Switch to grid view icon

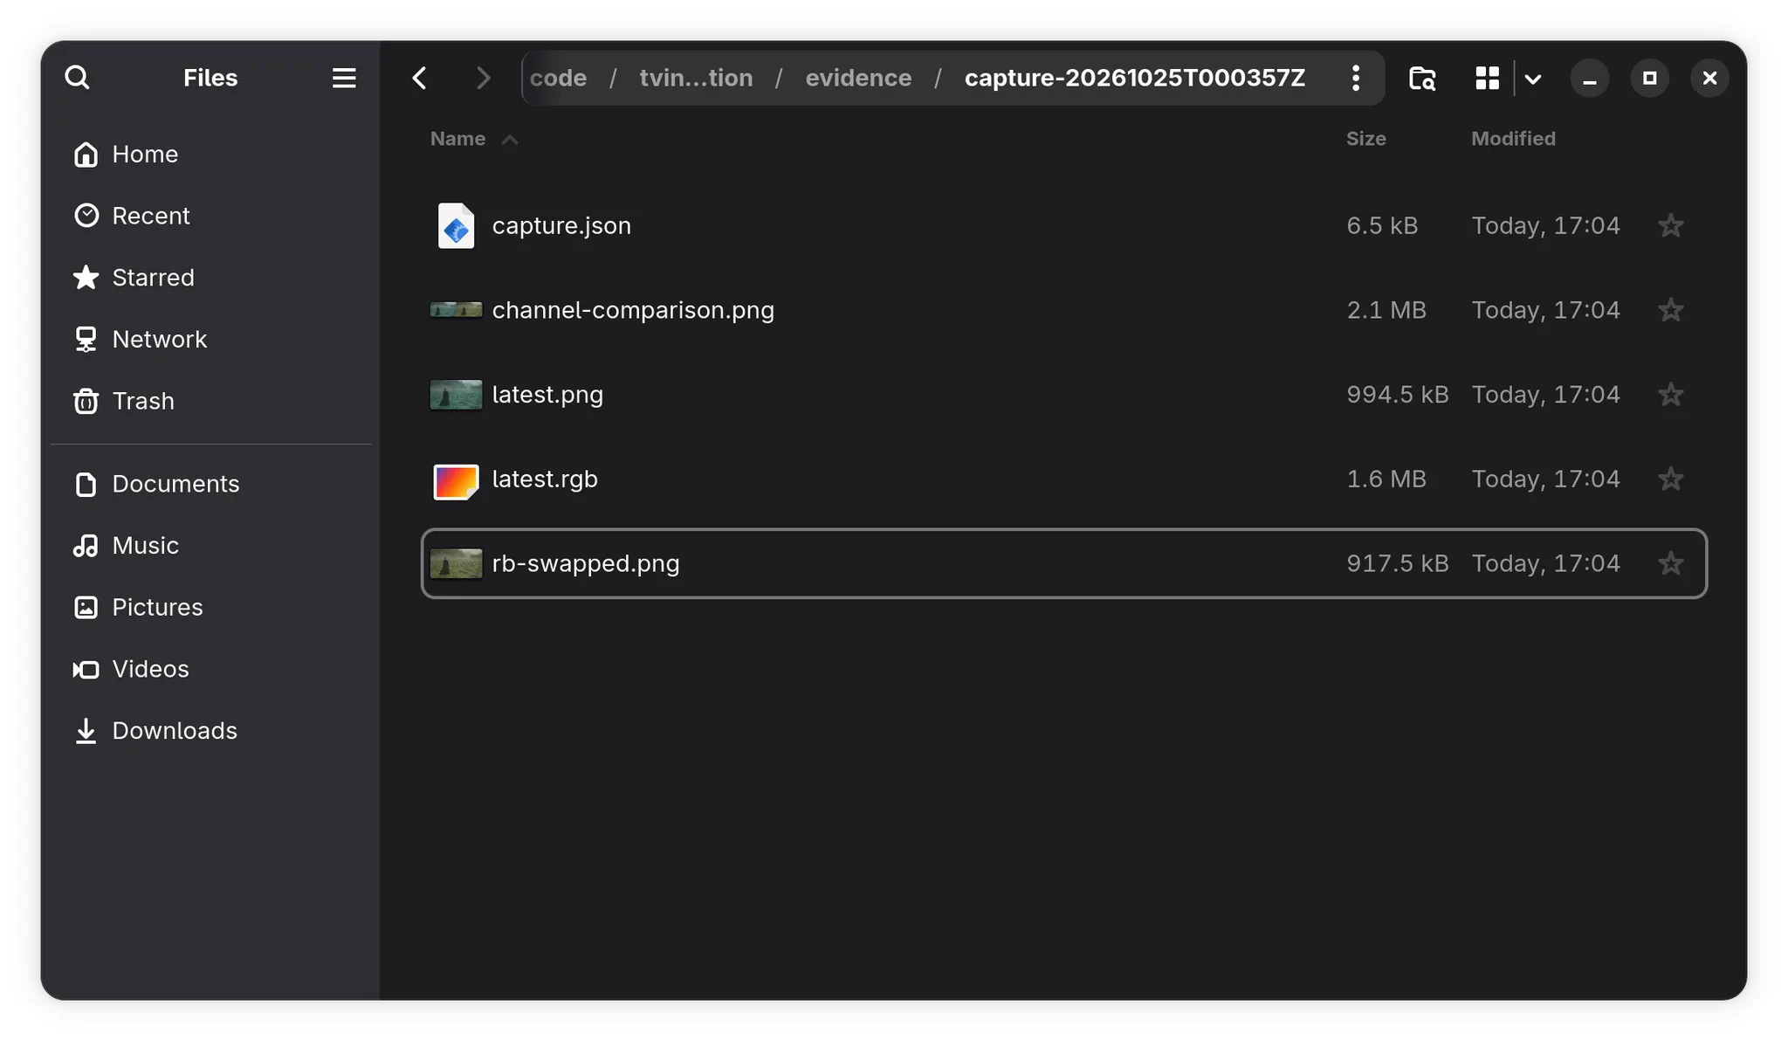point(1487,78)
